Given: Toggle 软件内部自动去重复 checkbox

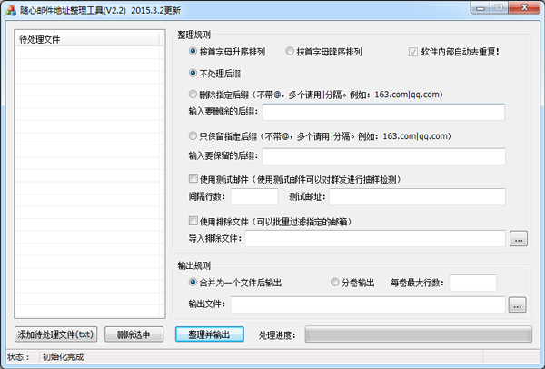Looking at the screenshot, I should [414, 52].
